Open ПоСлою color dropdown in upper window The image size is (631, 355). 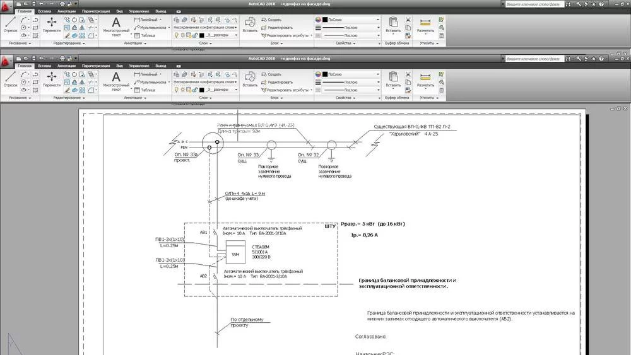tap(350, 20)
